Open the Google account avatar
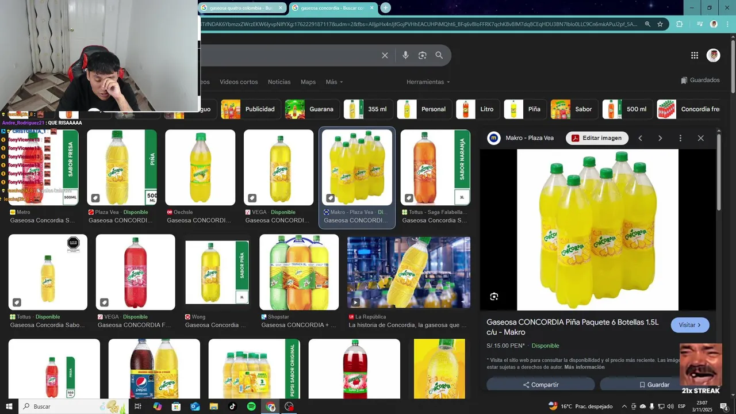 (714, 55)
